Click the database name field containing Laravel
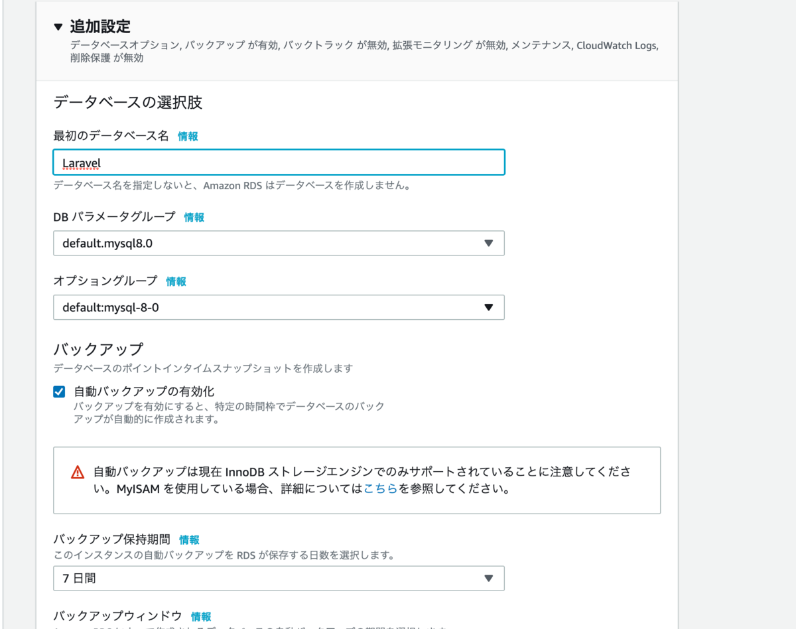Viewport: 796px width, 629px height. click(x=279, y=162)
